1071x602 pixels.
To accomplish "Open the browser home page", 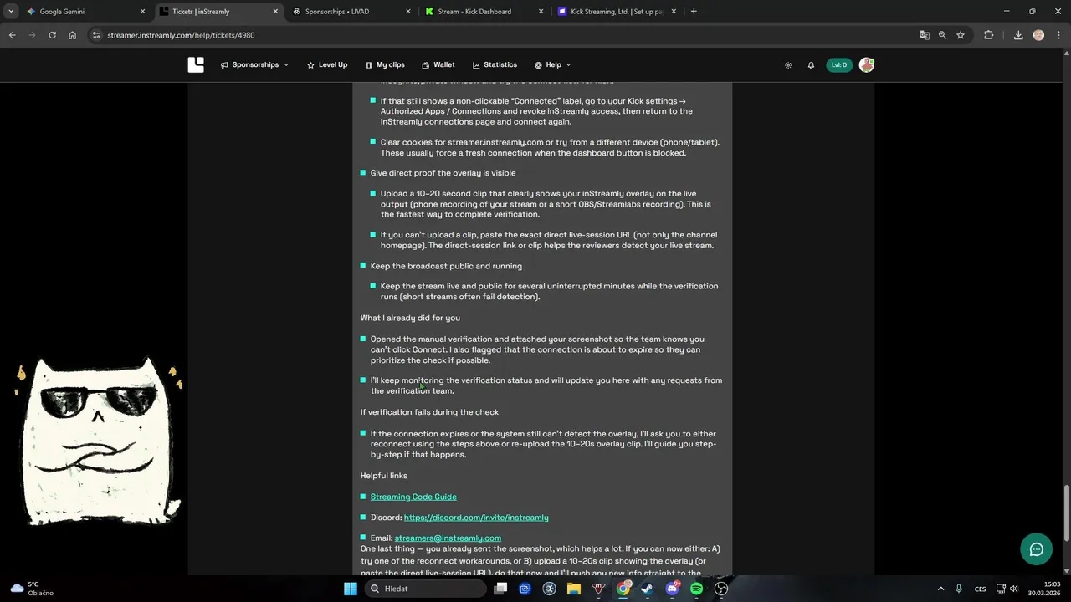I will 72,35.
